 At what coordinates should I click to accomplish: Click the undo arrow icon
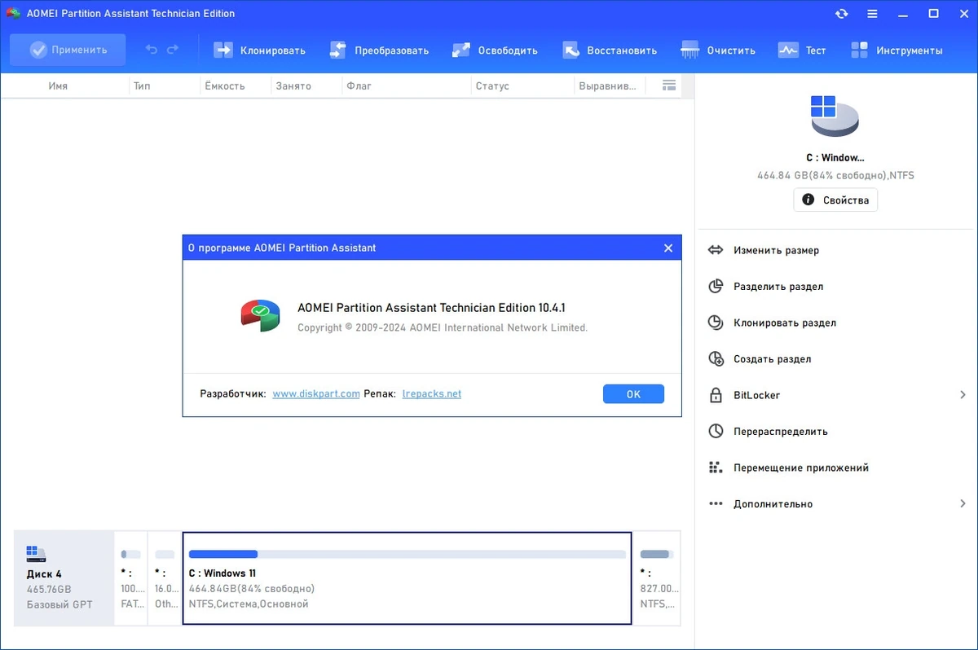coord(152,50)
